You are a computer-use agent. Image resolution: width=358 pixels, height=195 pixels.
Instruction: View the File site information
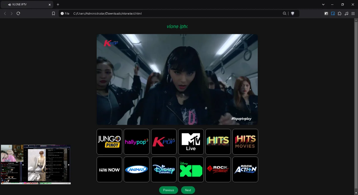(x=65, y=13)
